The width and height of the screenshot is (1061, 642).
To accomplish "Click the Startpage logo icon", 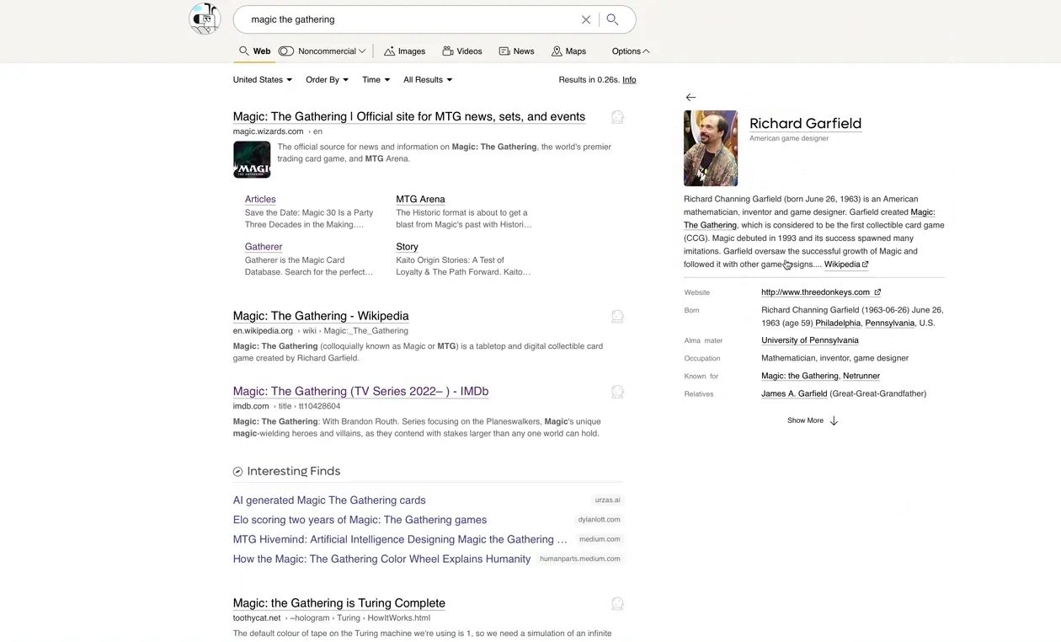I will pyautogui.click(x=205, y=19).
